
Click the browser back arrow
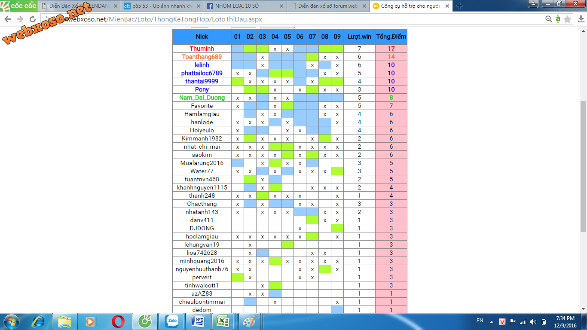tap(8, 19)
